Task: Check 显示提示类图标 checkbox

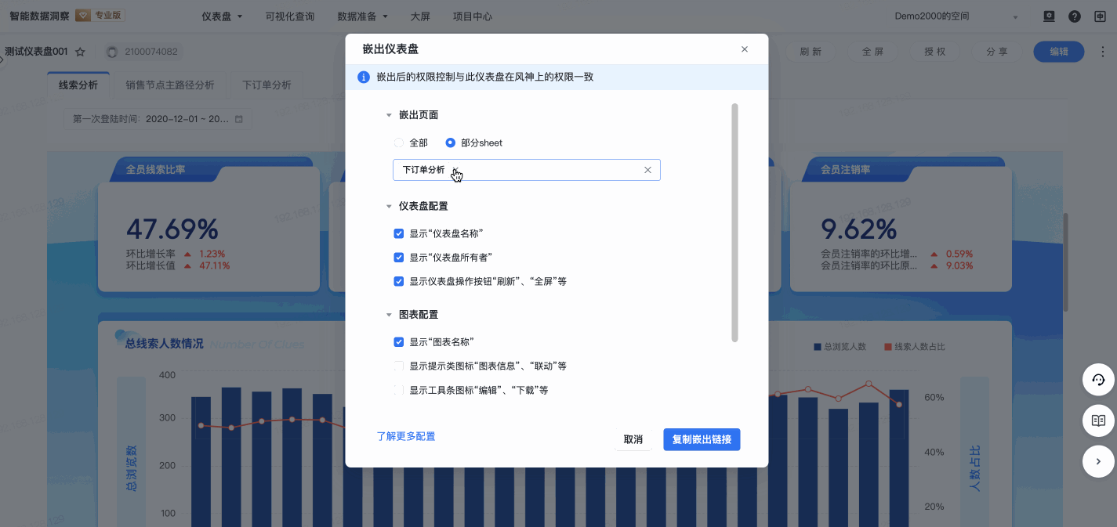Action: [399, 366]
